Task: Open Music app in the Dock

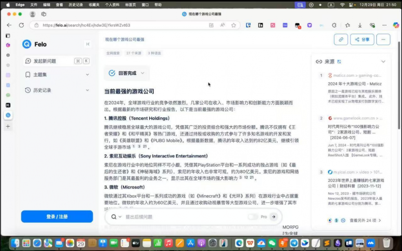Action: tap(168, 243)
